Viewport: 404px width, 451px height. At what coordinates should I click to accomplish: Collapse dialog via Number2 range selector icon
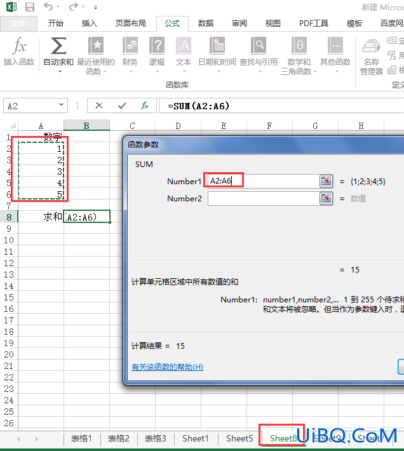[326, 198]
